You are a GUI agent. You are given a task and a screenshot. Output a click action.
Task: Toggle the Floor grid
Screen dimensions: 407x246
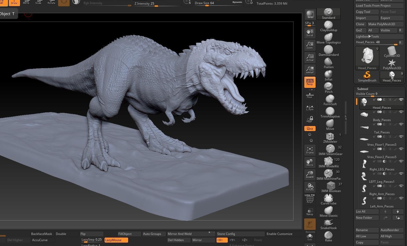point(310,95)
